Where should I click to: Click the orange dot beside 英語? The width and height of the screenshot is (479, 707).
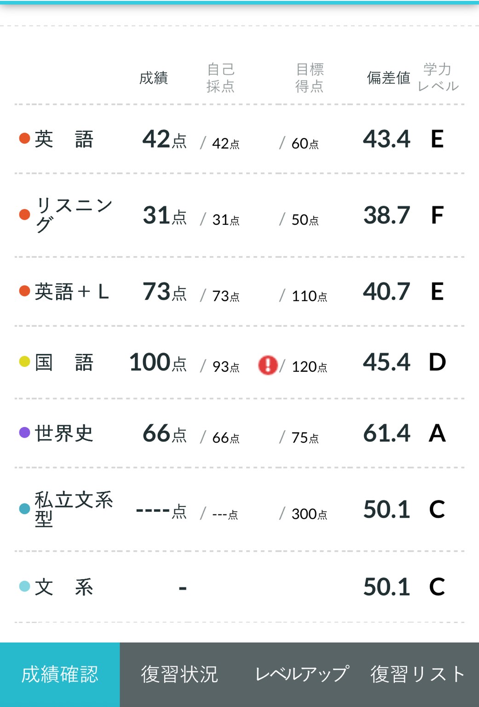[25, 138]
